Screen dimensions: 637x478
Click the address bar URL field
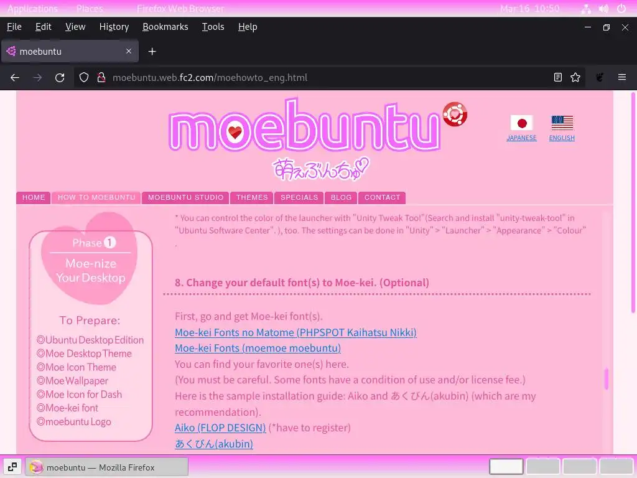point(329,77)
